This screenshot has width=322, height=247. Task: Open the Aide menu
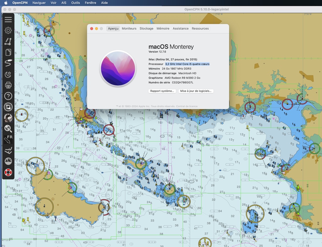click(x=104, y=3)
